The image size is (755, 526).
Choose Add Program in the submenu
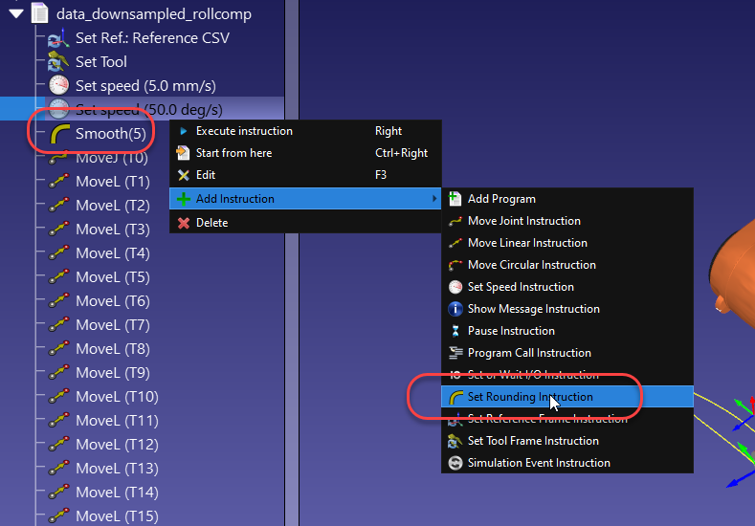(567, 199)
